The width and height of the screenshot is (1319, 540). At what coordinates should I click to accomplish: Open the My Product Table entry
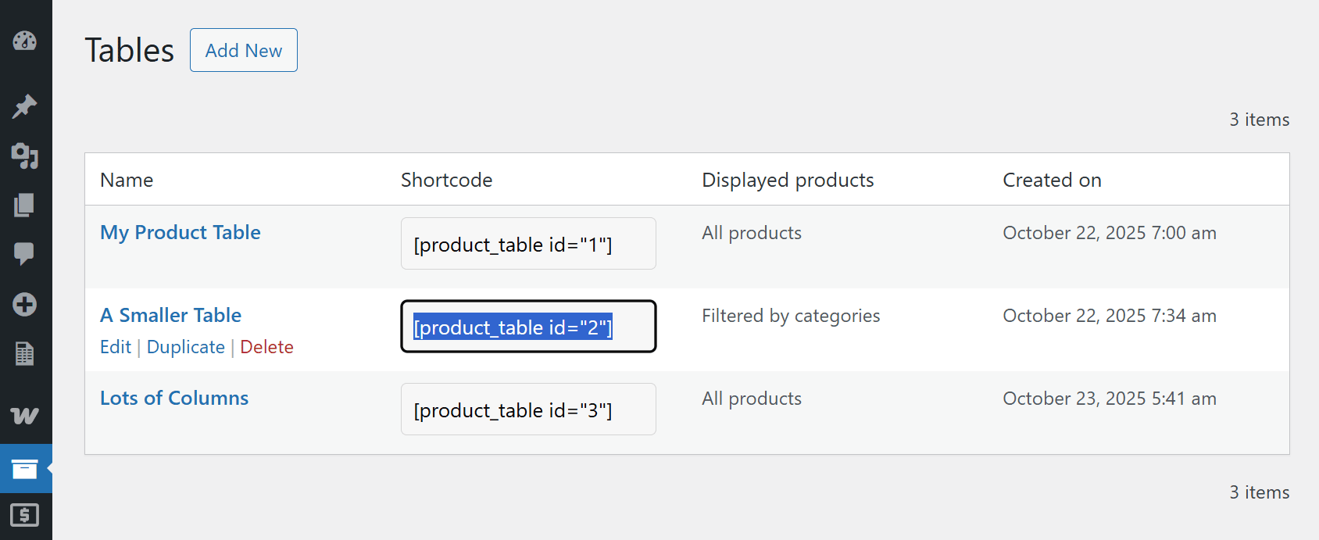pos(180,232)
